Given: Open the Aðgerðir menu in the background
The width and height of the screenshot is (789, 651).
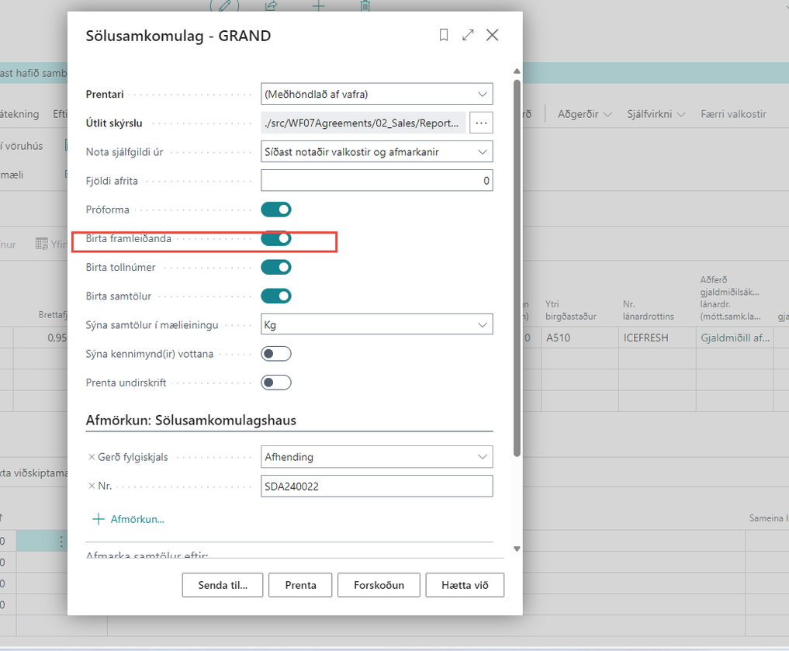Looking at the screenshot, I should click(584, 114).
